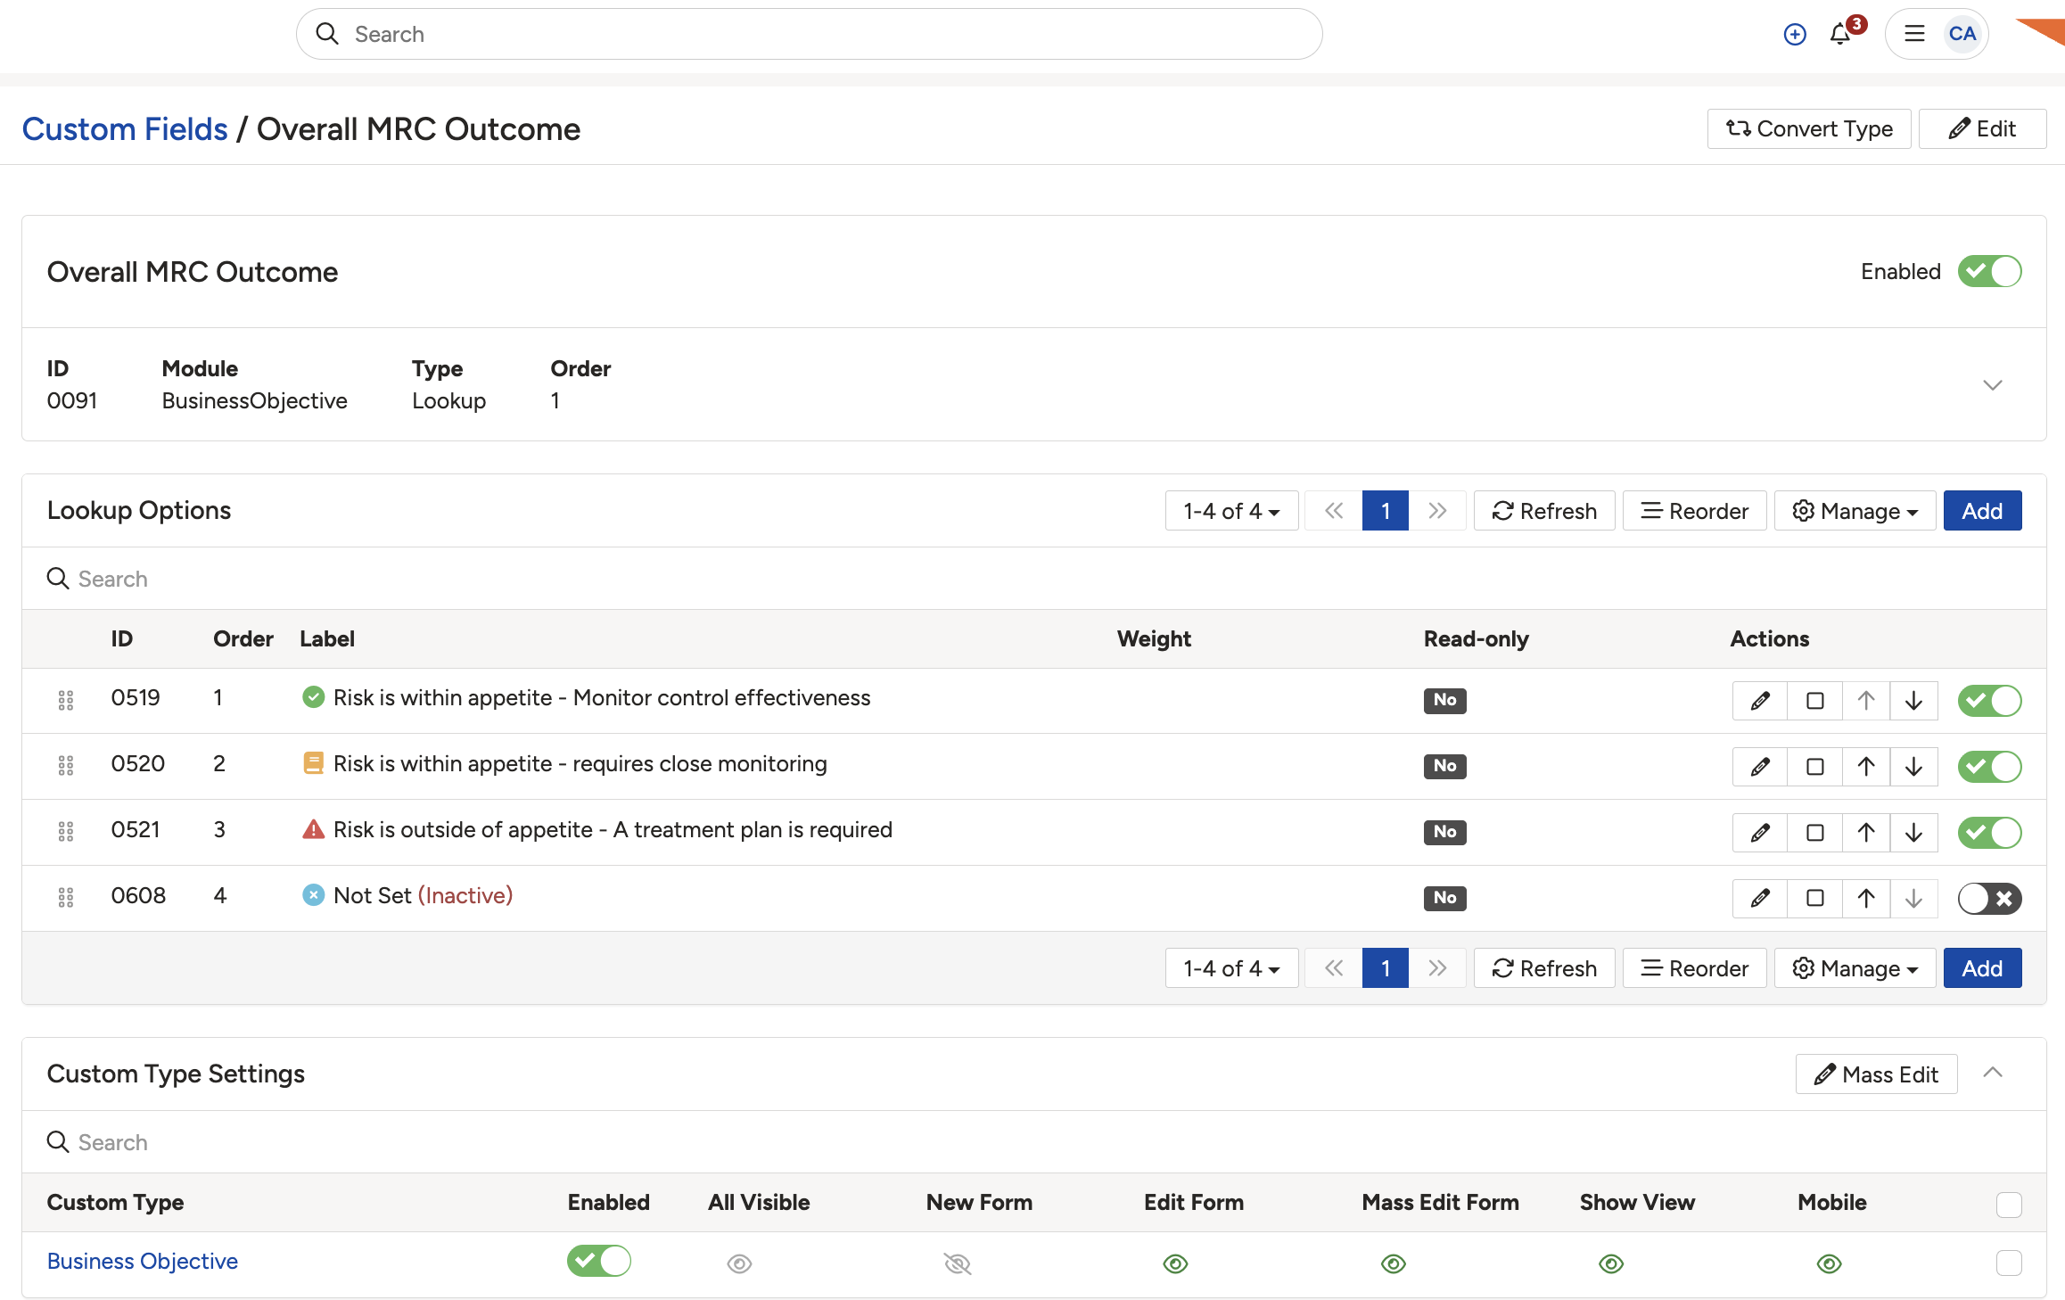Click the pencil edit icon for option 0521
The image size is (2065, 1300).
(1760, 833)
